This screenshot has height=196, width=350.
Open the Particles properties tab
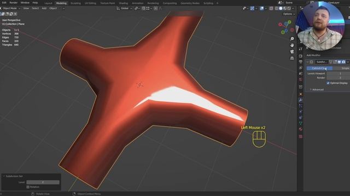click(x=301, y=106)
